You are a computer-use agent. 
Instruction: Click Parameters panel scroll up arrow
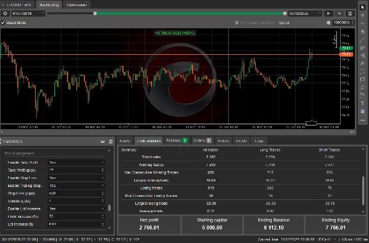point(109,150)
